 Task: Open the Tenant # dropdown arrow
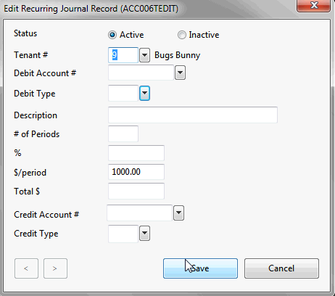pyautogui.click(x=144, y=55)
